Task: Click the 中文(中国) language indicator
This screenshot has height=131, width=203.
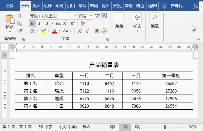Action: pos(68,127)
